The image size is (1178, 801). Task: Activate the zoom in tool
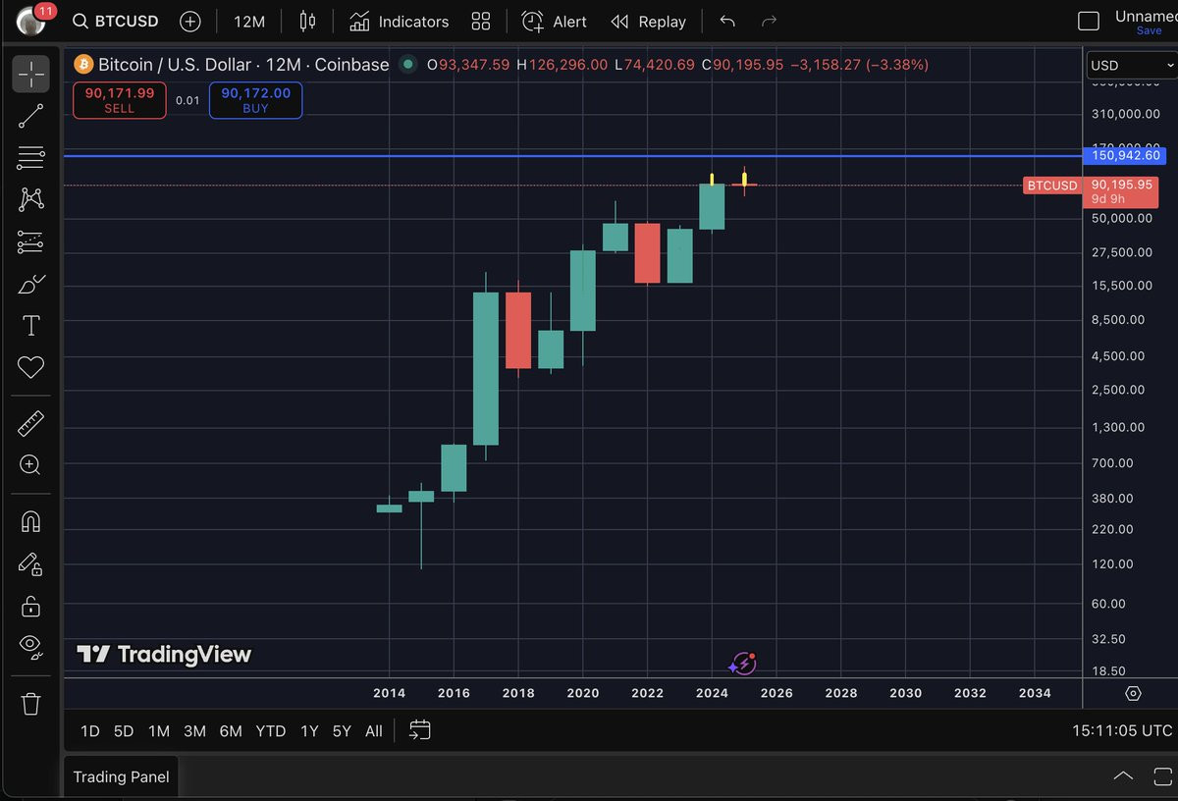pos(30,465)
